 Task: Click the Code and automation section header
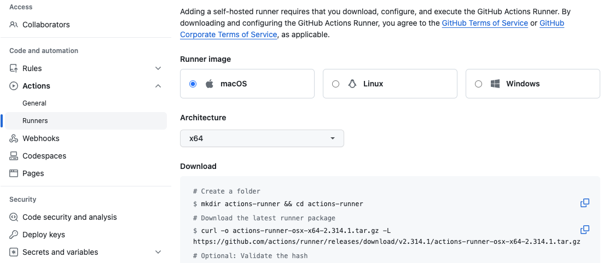44,51
